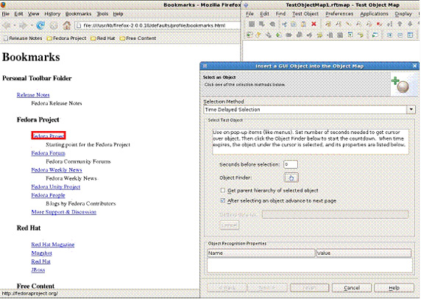421x299 pixels.
Task: Click the Firefox stop loading icon
Action: pos(54,26)
